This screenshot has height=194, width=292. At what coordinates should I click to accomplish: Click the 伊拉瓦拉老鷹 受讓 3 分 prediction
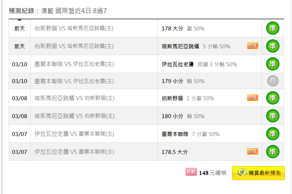pyautogui.click(x=199, y=64)
